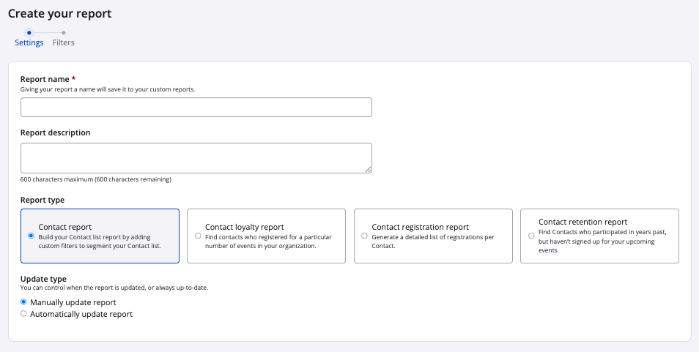Image resolution: width=699 pixels, height=352 pixels.
Task: Go to the Filters step label
Action: click(x=64, y=42)
